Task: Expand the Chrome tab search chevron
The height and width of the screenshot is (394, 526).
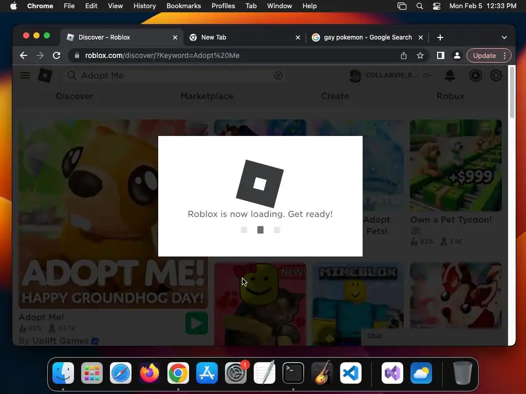Action: (x=504, y=37)
